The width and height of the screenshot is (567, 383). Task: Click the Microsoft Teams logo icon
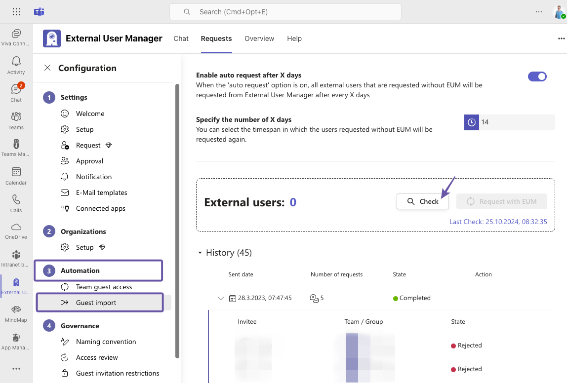(x=39, y=12)
